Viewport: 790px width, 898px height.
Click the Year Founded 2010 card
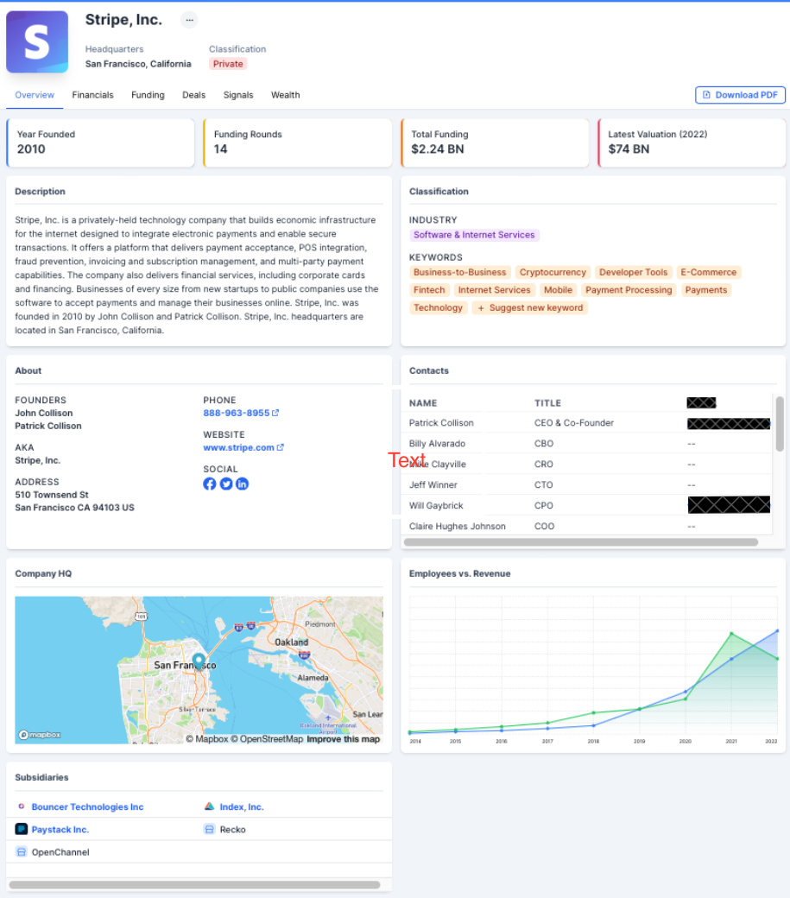click(x=100, y=143)
